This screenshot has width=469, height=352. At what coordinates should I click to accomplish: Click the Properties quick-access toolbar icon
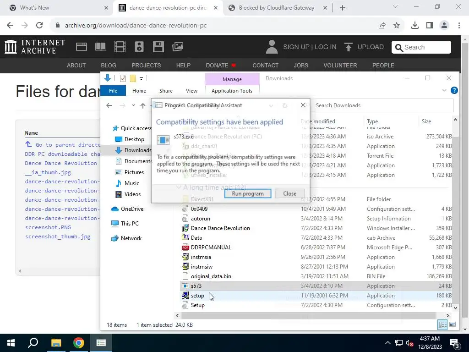click(123, 78)
